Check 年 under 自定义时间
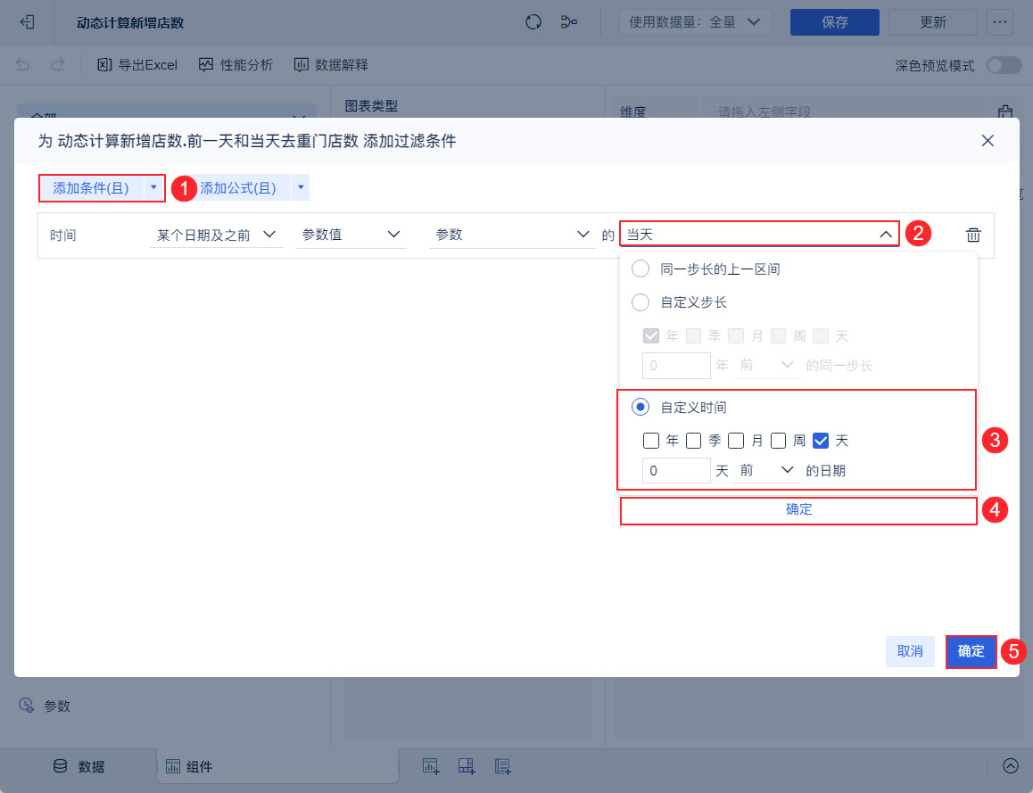This screenshot has height=793, width=1033. 651,441
